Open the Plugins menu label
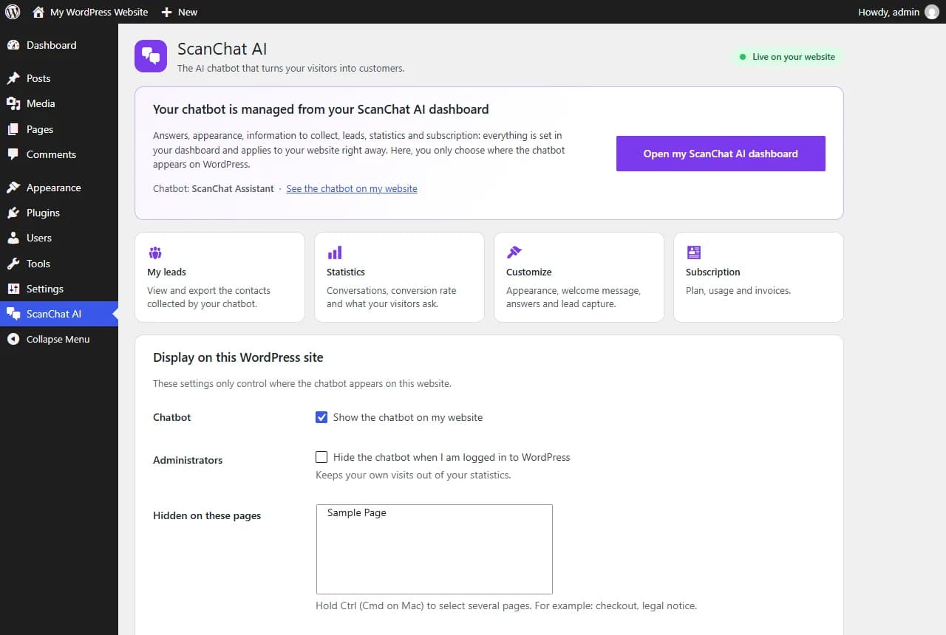This screenshot has height=635, width=946. pyautogui.click(x=43, y=213)
